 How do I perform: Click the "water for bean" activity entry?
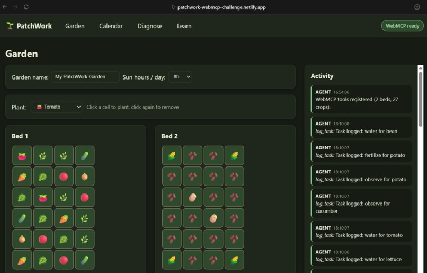(x=361, y=127)
